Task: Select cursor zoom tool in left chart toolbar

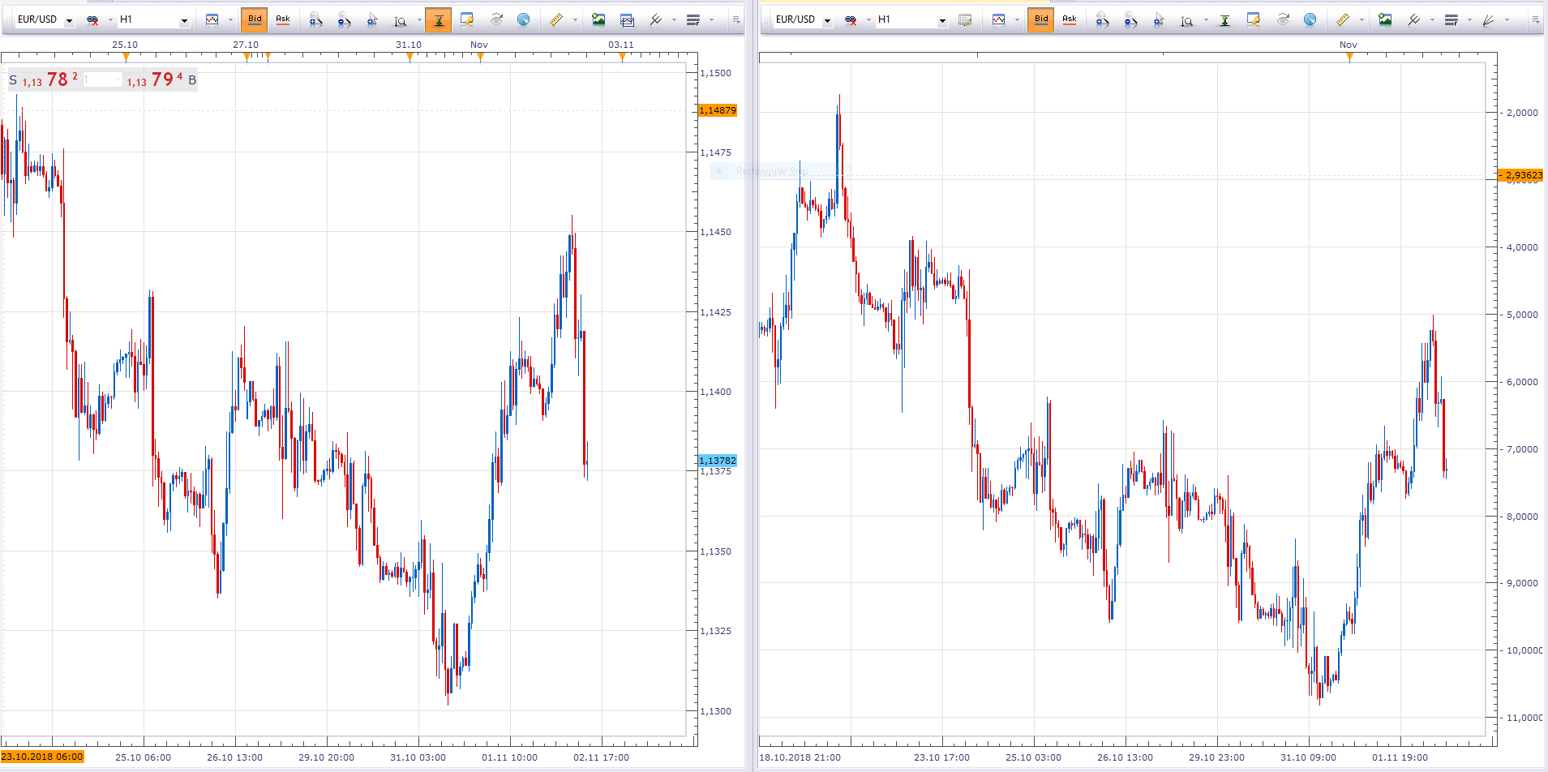Action: [372, 19]
